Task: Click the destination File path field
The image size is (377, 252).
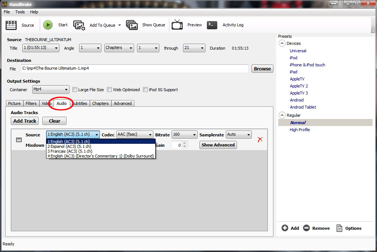Action: (134, 69)
